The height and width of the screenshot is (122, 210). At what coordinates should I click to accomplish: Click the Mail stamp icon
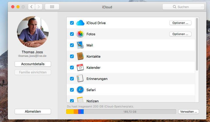[x=80, y=45]
